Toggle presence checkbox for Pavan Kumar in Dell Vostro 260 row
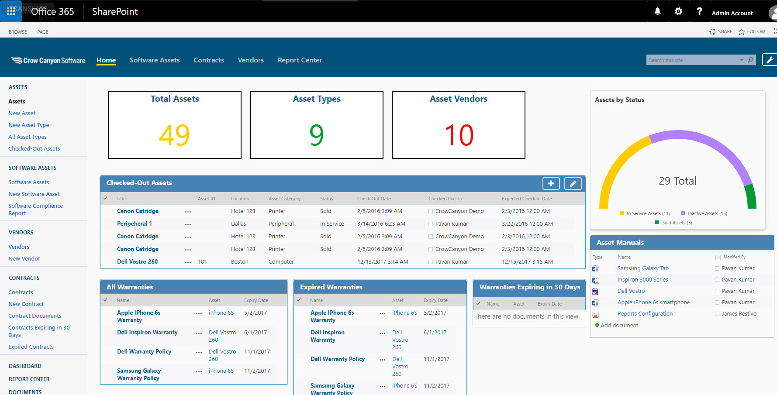The height and width of the screenshot is (395, 777). tap(431, 262)
